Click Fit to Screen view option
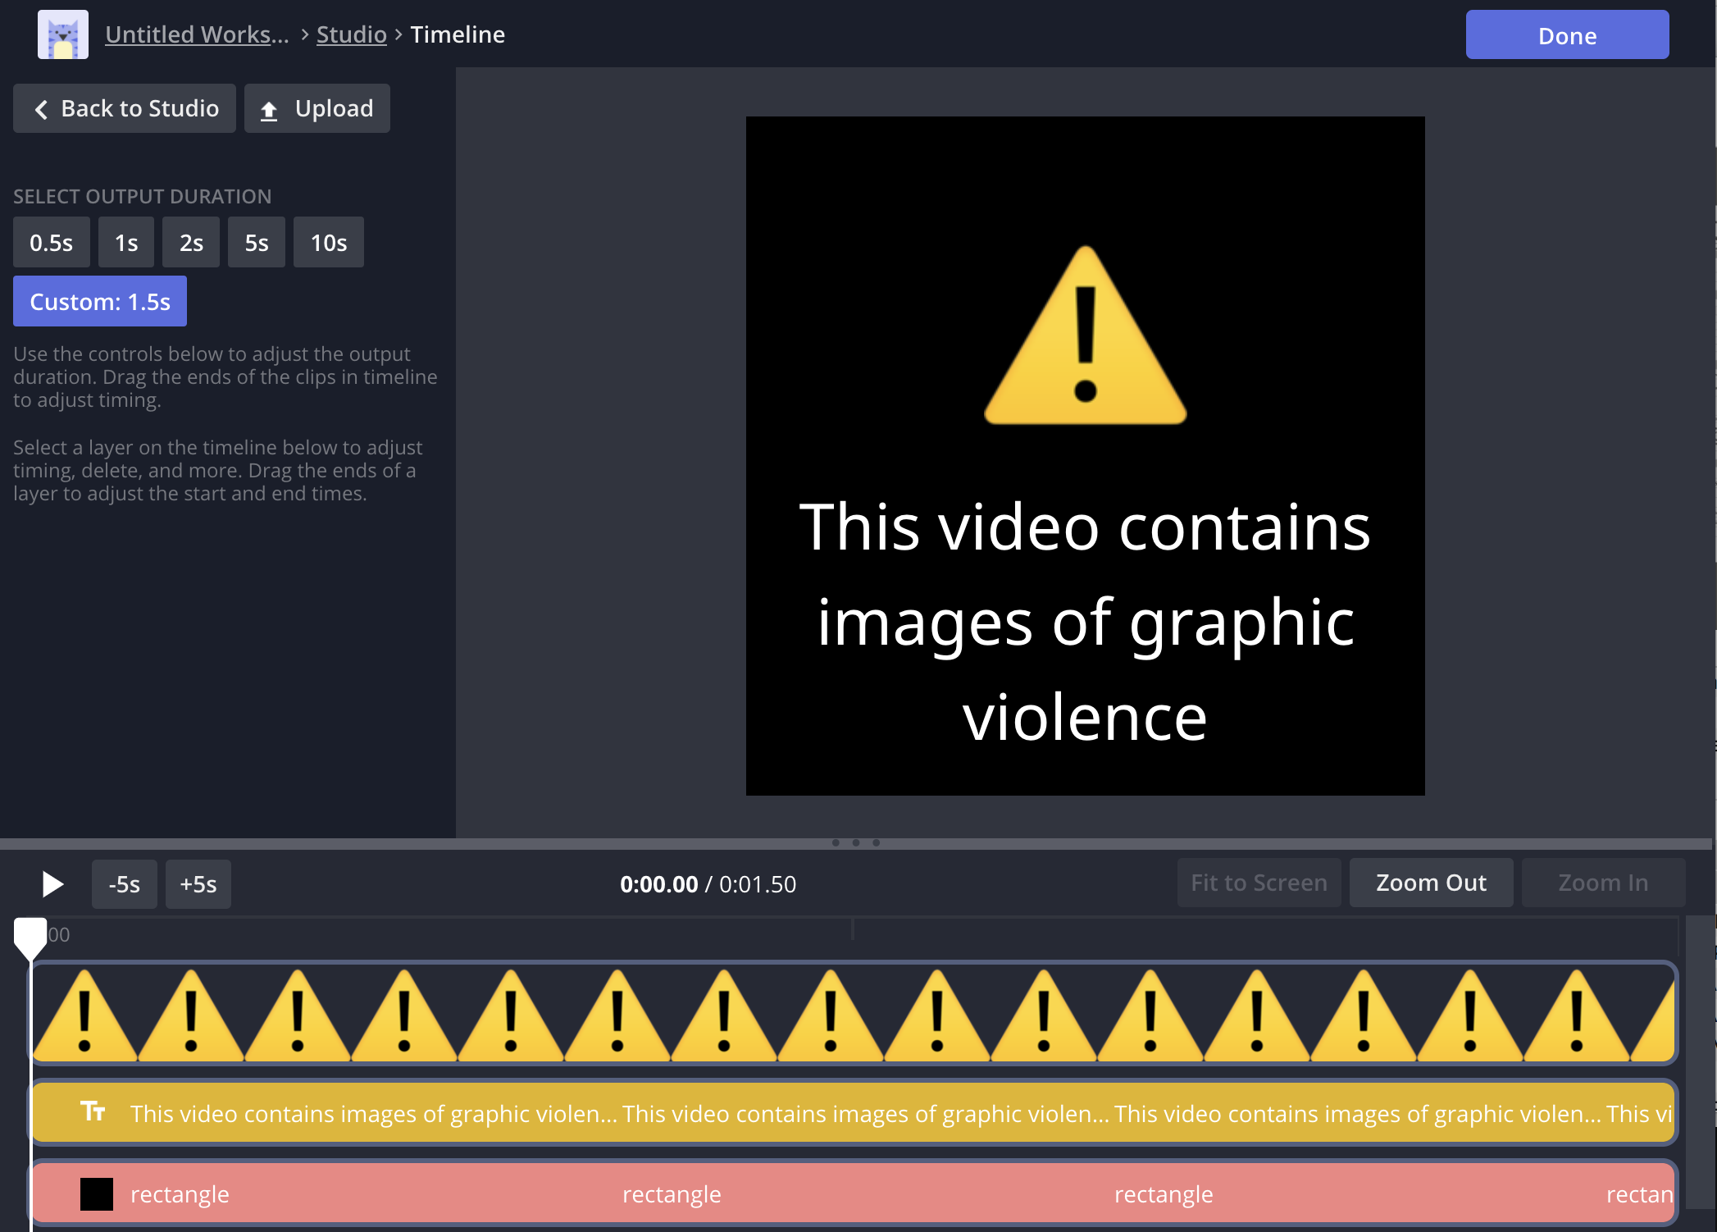This screenshot has height=1232, width=1717. pyautogui.click(x=1257, y=883)
